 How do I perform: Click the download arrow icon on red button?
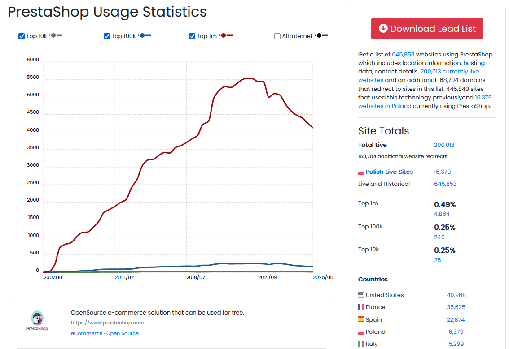(x=383, y=29)
